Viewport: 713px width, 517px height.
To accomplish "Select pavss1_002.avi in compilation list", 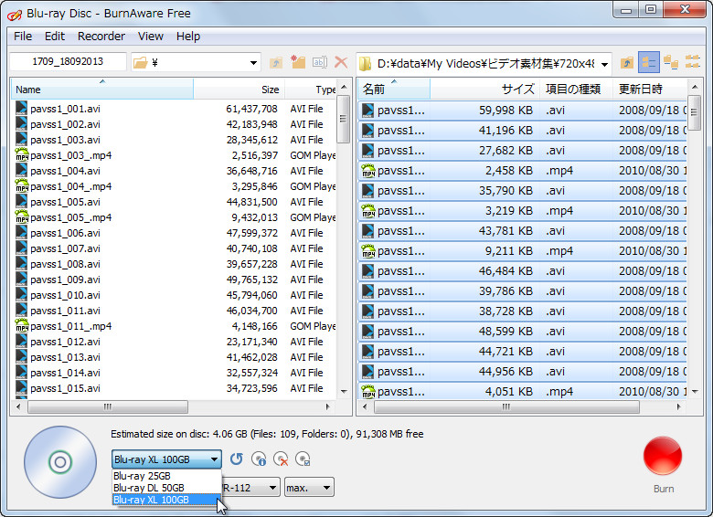I will point(176,124).
